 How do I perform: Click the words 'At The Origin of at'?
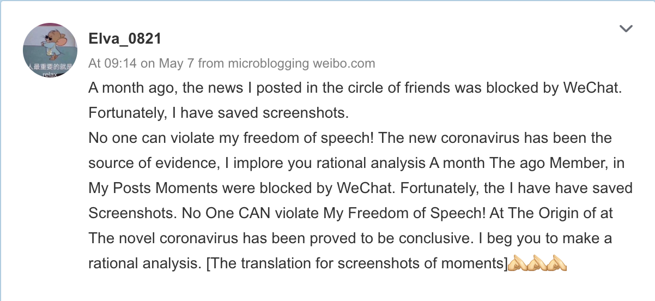pyautogui.click(x=553, y=214)
